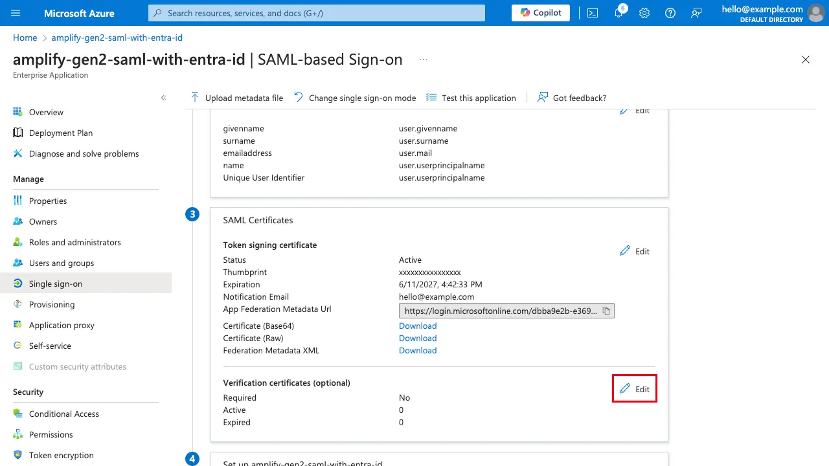Click the Conditional Access icon
The width and height of the screenshot is (829, 466).
point(17,414)
